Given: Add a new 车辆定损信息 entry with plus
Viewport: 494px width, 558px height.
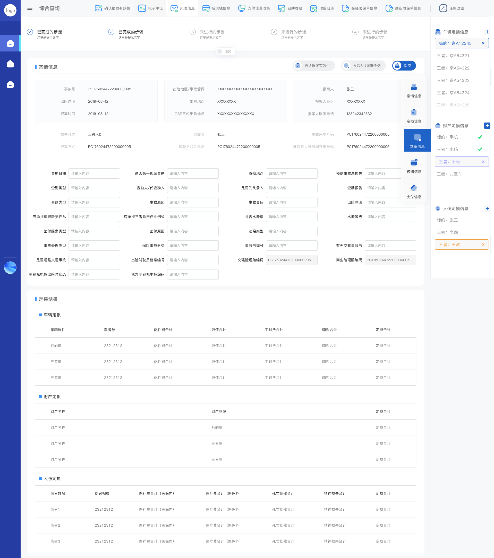Looking at the screenshot, I should (x=487, y=32).
